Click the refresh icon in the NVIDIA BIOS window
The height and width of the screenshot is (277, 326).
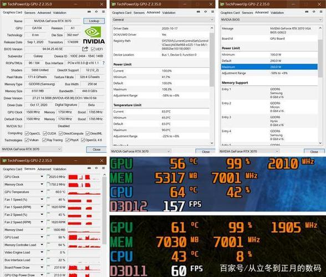point(314,12)
